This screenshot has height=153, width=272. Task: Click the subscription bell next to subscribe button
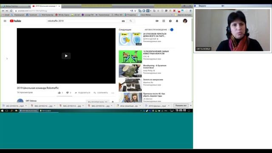(x=113, y=102)
